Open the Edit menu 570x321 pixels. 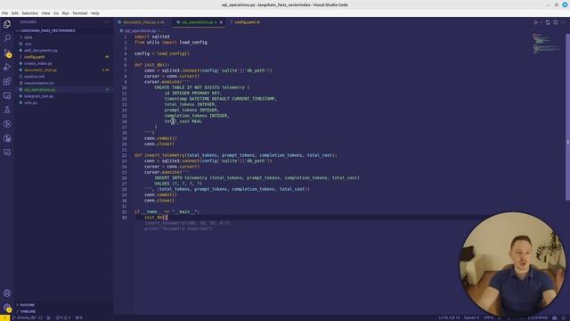pos(14,13)
